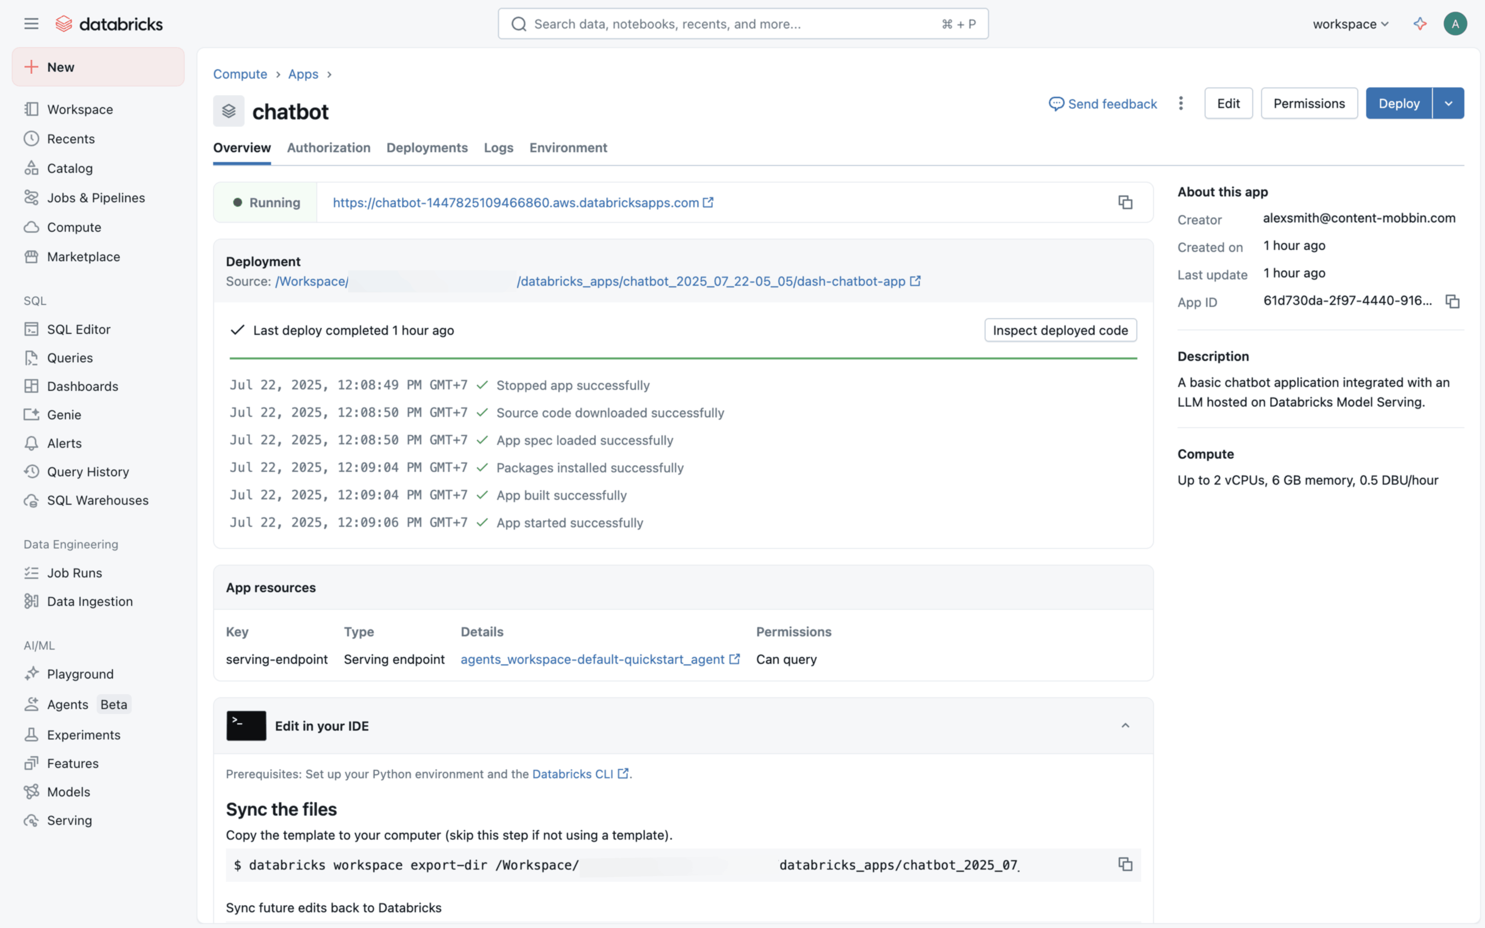The width and height of the screenshot is (1485, 928).
Task: Open the Databricks Assistant sparkle icon
Action: click(x=1420, y=24)
